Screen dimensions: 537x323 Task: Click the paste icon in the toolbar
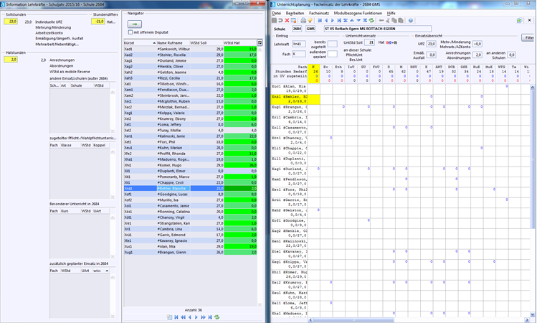pyautogui.click(x=401, y=21)
